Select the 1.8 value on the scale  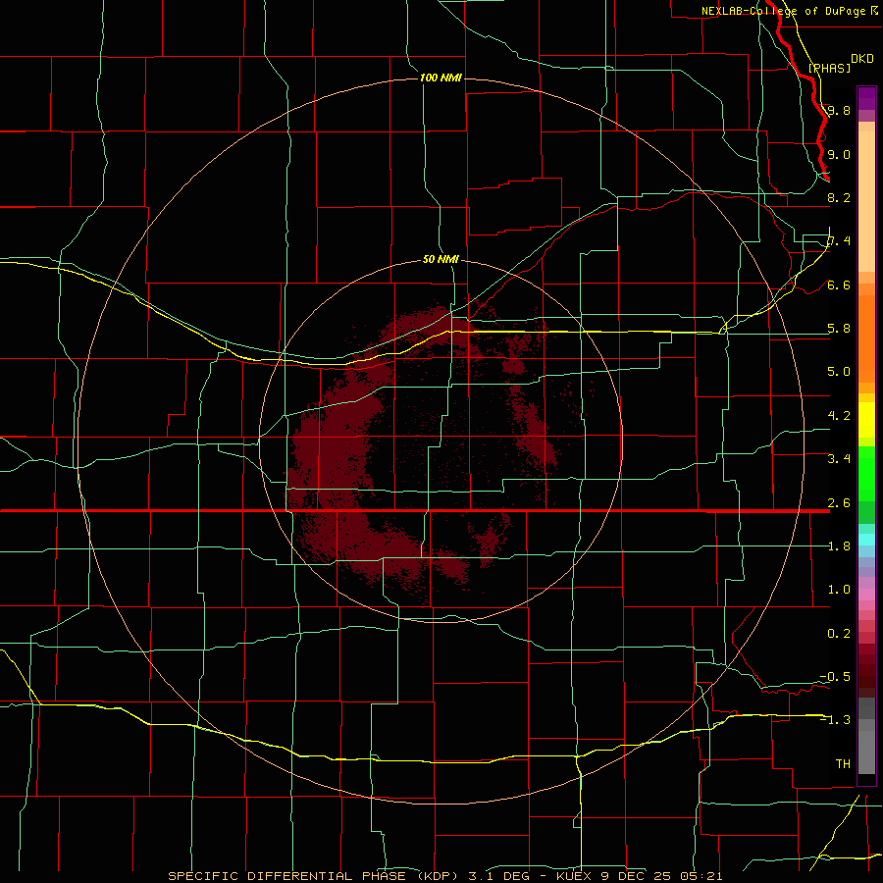click(839, 545)
